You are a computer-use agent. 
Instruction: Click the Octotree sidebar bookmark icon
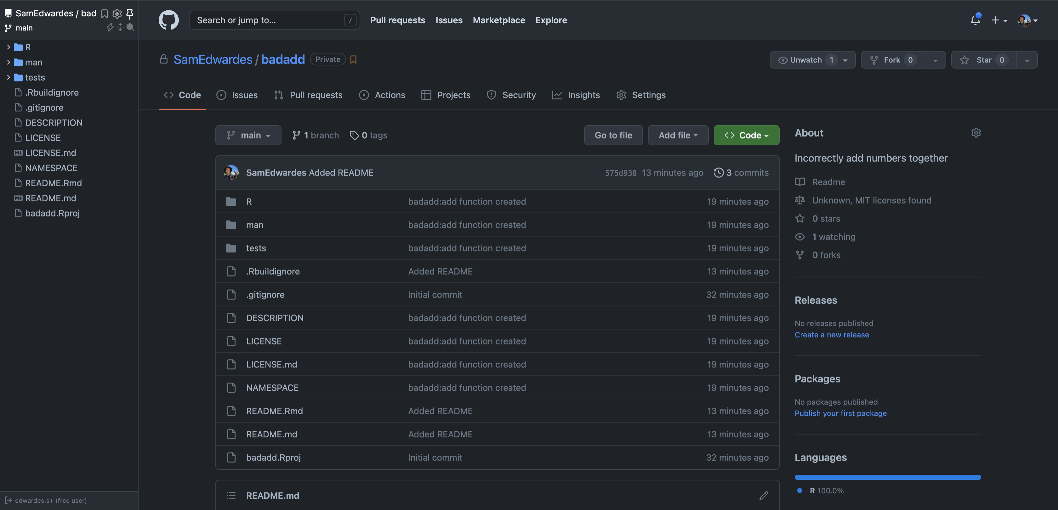pos(104,14)
